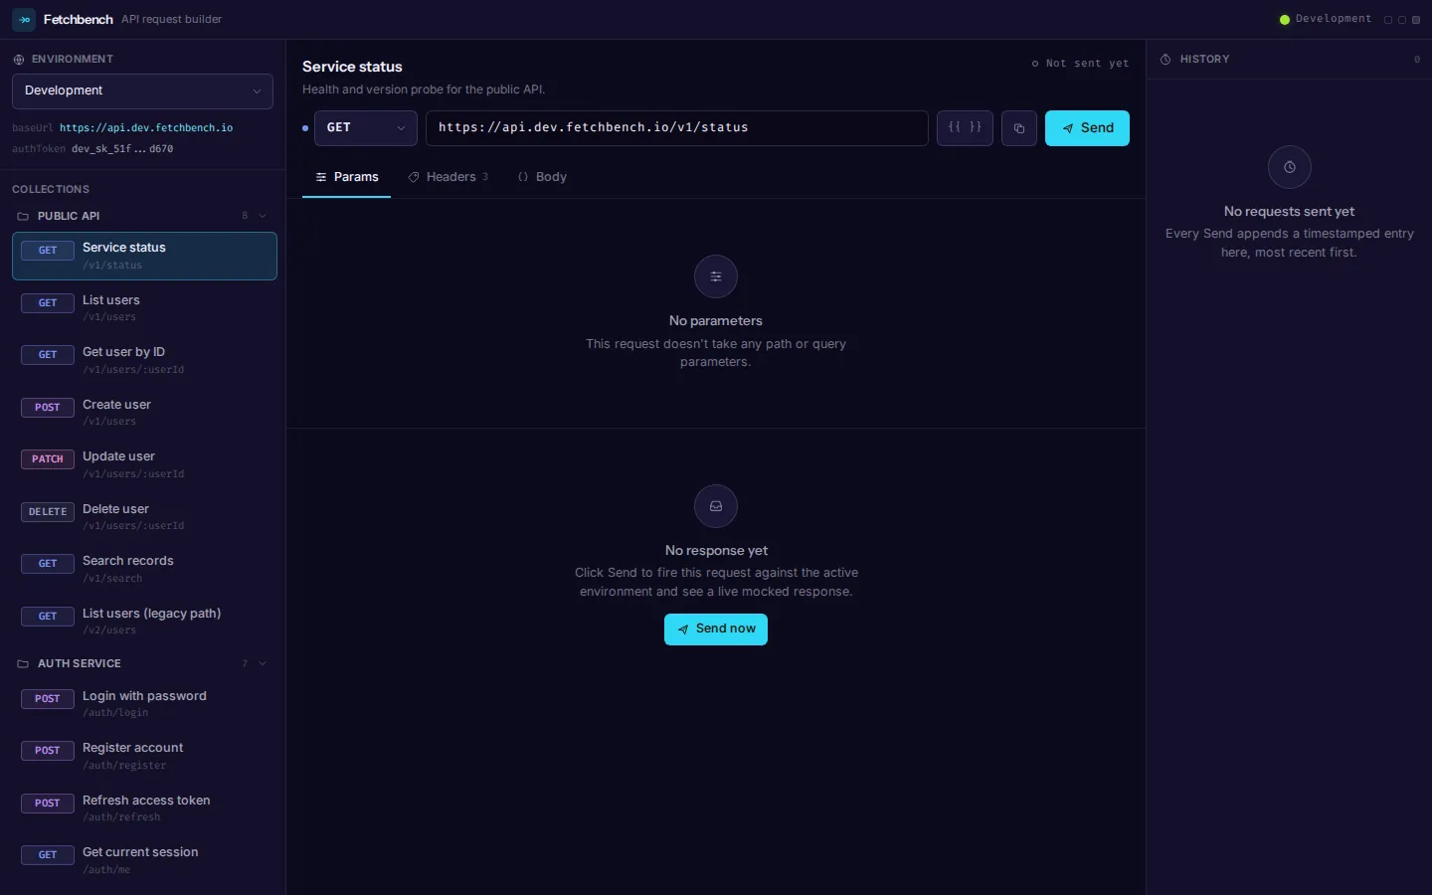Click the clock icon above No requests sent yet

pos(1290,167)
